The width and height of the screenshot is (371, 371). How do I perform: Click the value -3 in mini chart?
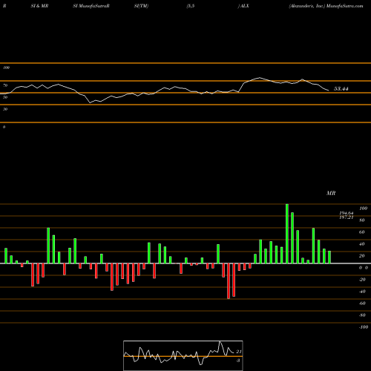pos(238,361)
